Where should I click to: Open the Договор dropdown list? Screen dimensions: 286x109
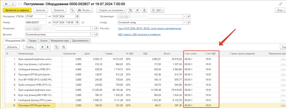click(93, 34)
